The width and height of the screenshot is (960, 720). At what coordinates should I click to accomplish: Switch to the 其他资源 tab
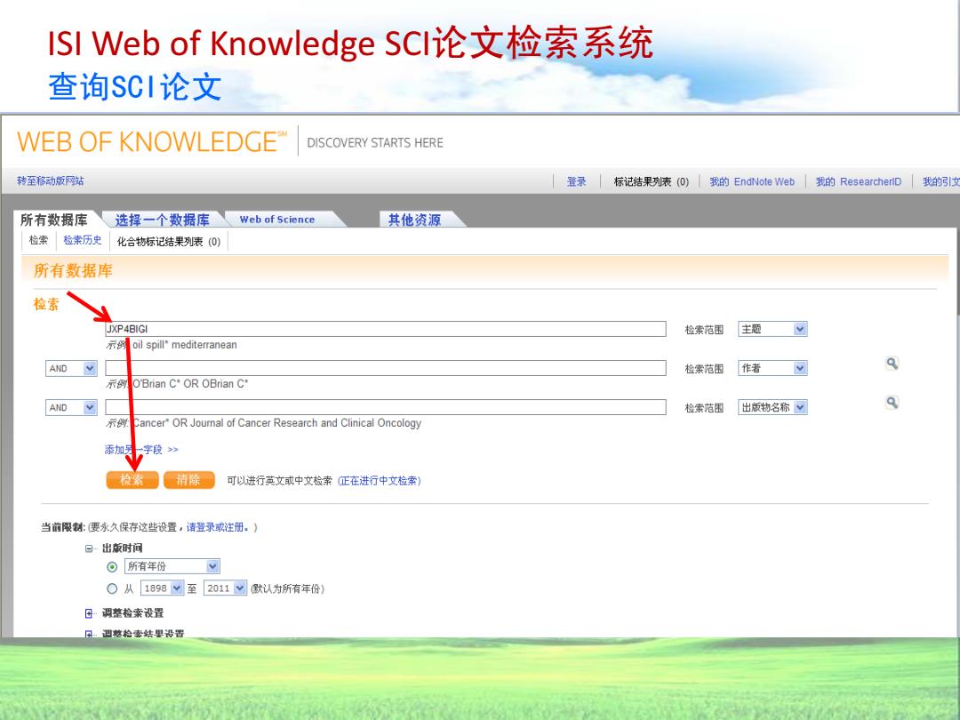tap(414, 220)
